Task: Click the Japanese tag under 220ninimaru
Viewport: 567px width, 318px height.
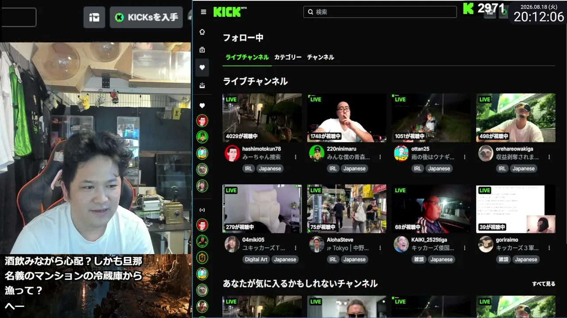Action: click(354, 168)
